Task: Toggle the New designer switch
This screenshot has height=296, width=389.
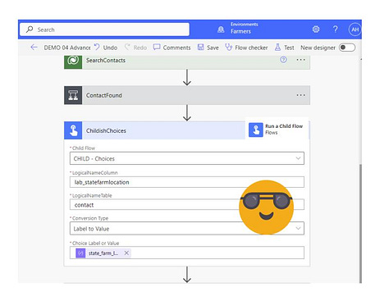Action: (x=347, y=48)
